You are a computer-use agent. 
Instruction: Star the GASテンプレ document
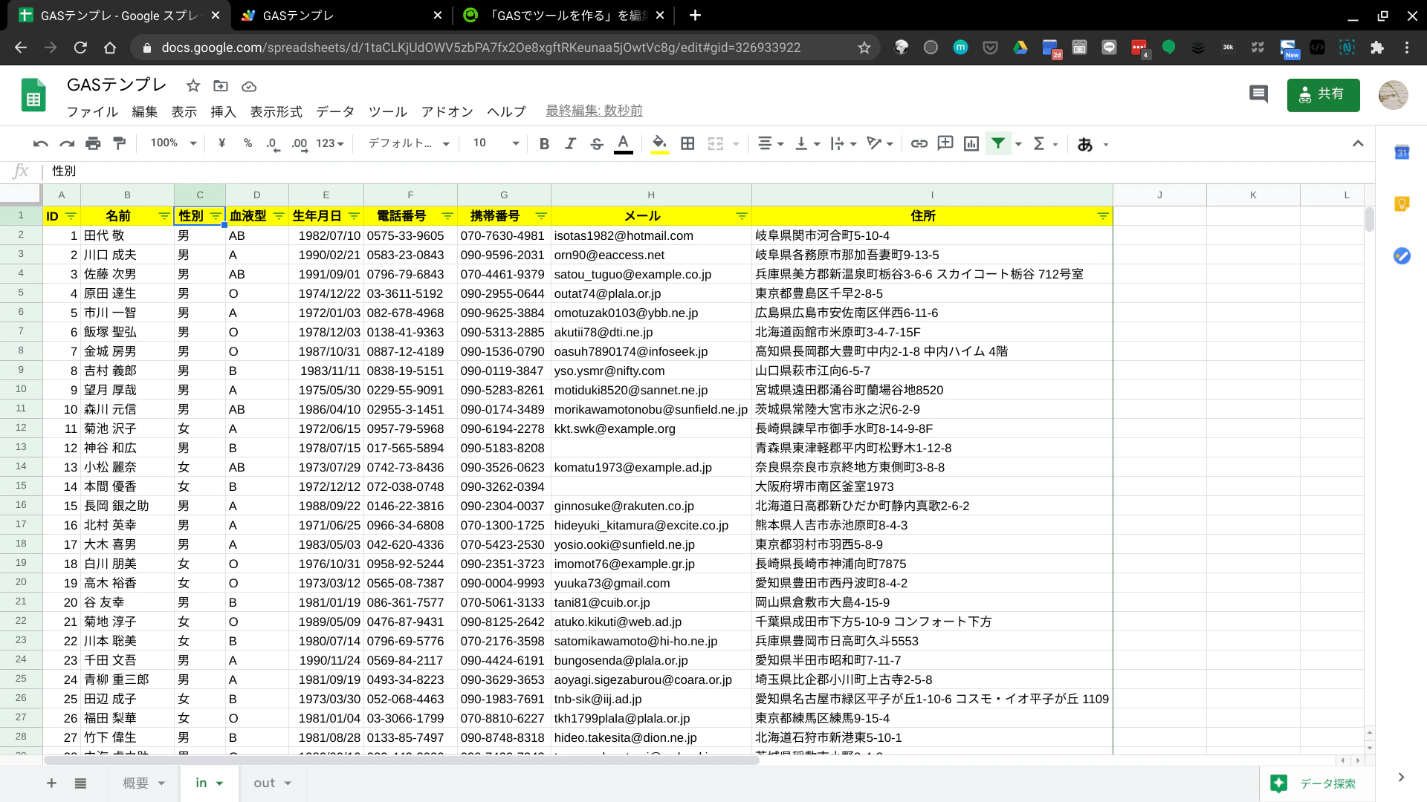pyautogui.click(x=193, y=85)
